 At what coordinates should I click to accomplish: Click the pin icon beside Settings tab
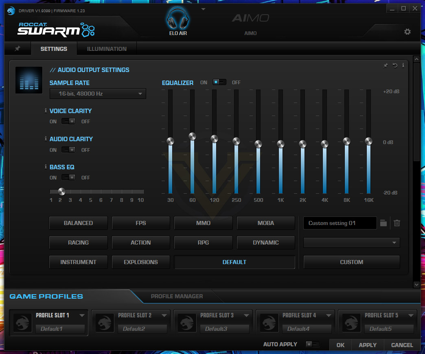point(18,48)
